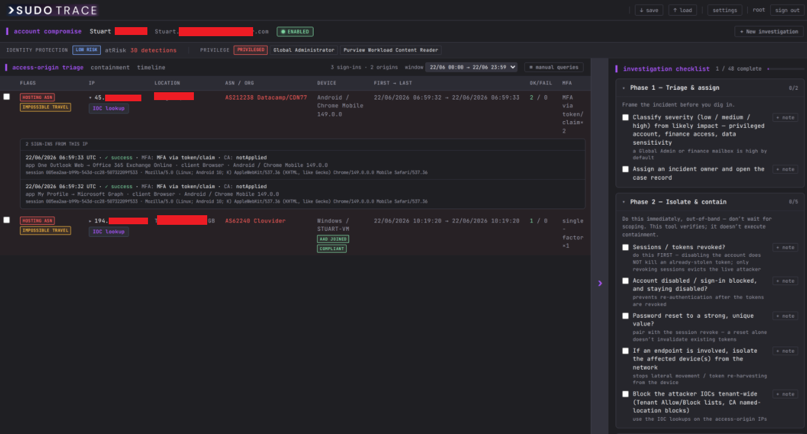Check Account disabled / sign-in blocked item
The width and height of the screenshot is (807, 434).
(626, 281)
